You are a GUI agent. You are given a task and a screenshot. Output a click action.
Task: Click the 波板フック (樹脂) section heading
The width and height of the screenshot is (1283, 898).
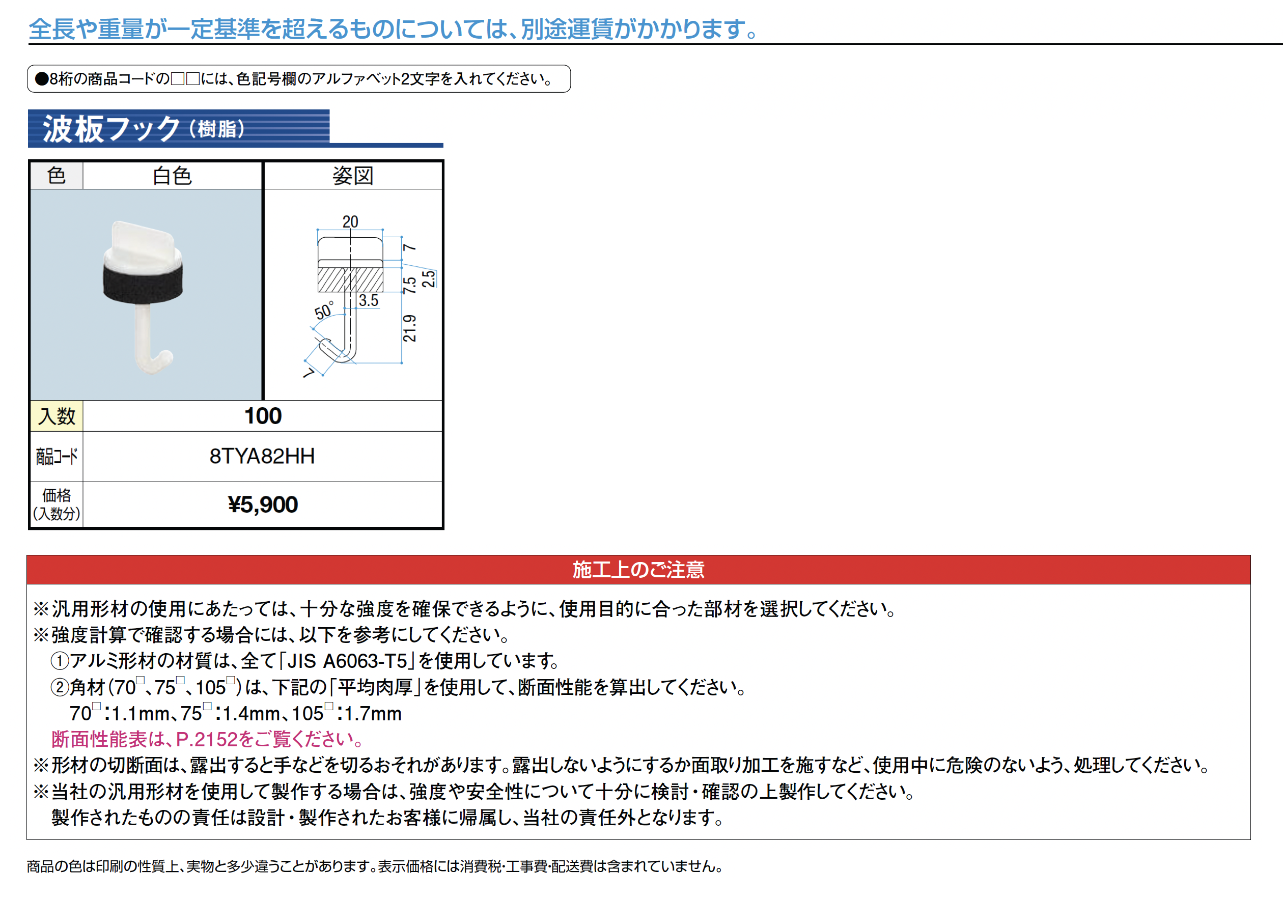pos(144,128)
